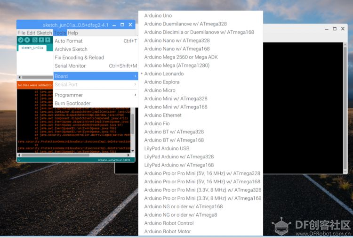The image size is (353, 238).
Task: Expand the Serial Port submenu
Action: tap(96, 84)
